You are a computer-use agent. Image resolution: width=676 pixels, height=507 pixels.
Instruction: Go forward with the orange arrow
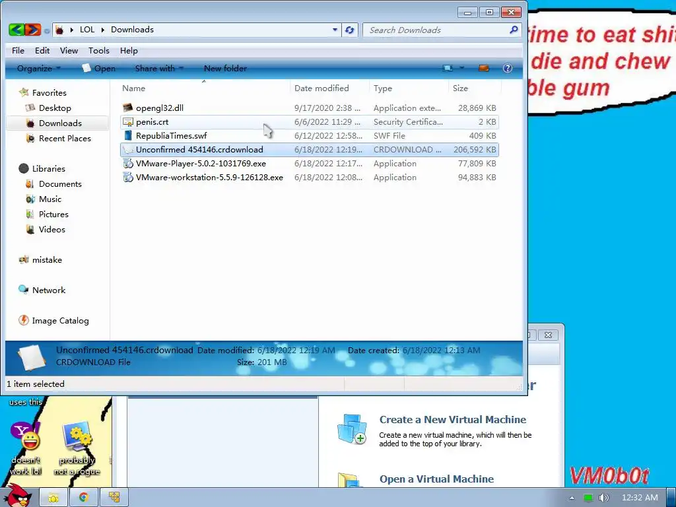coord(33,30)
